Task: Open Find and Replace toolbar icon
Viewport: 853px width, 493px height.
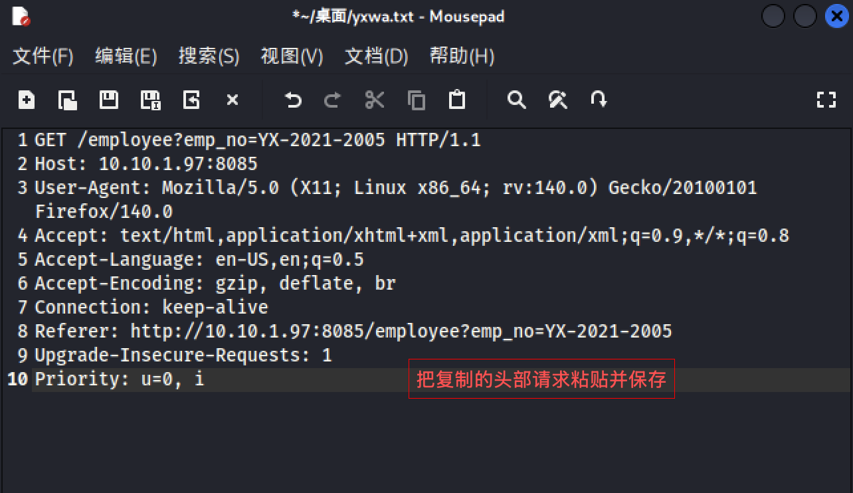Action: (x=557, y=100)
